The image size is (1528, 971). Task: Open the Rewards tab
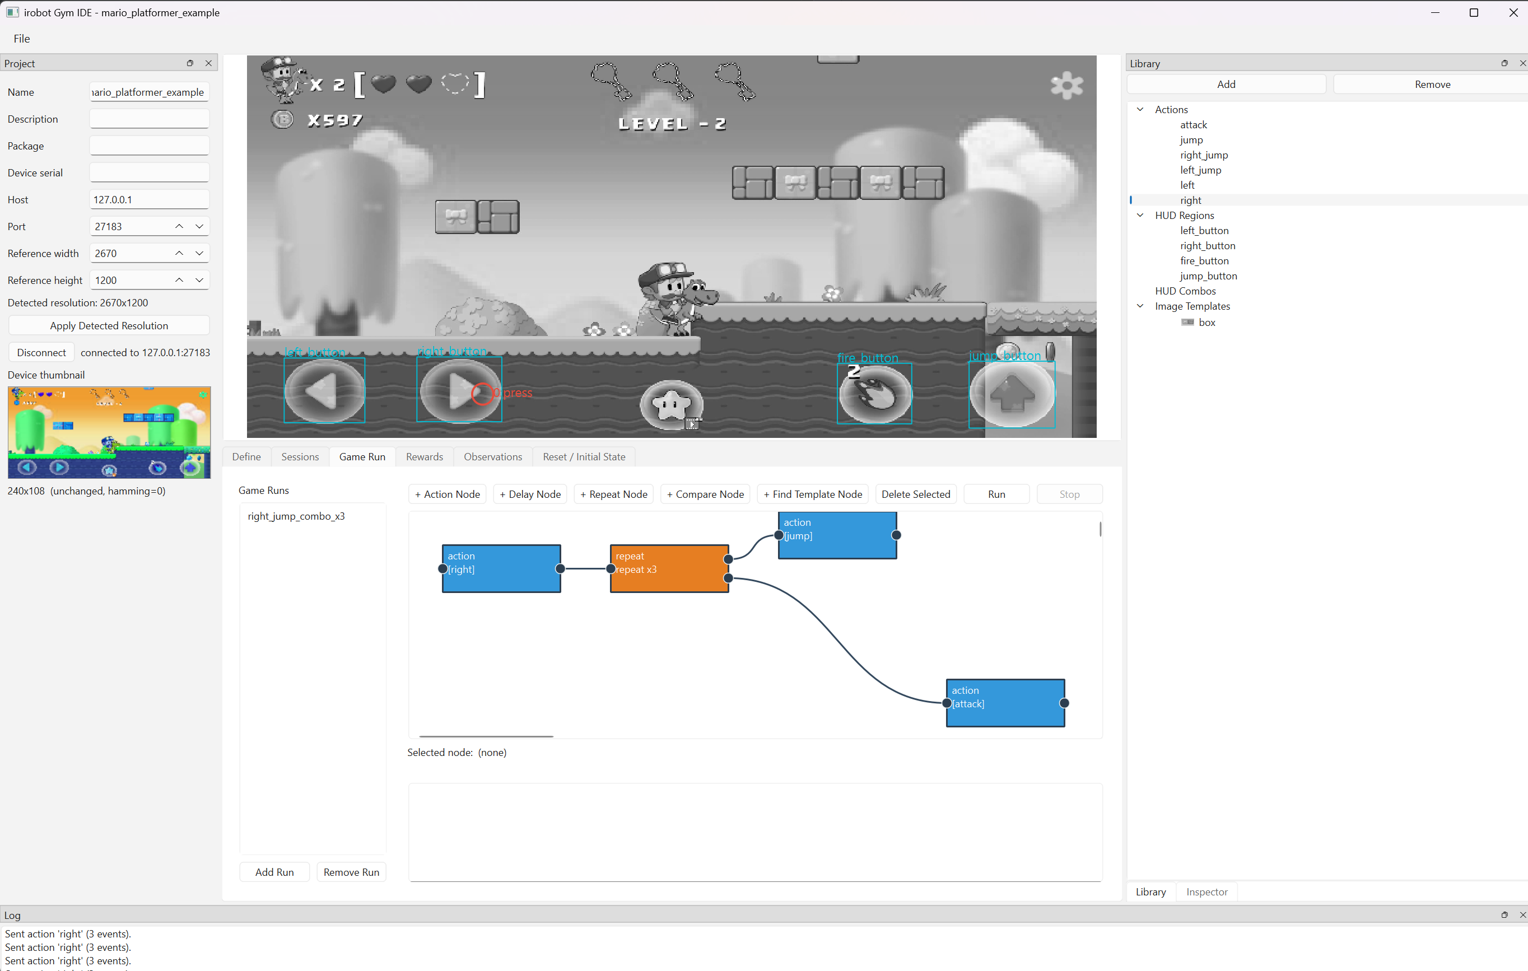425,456
